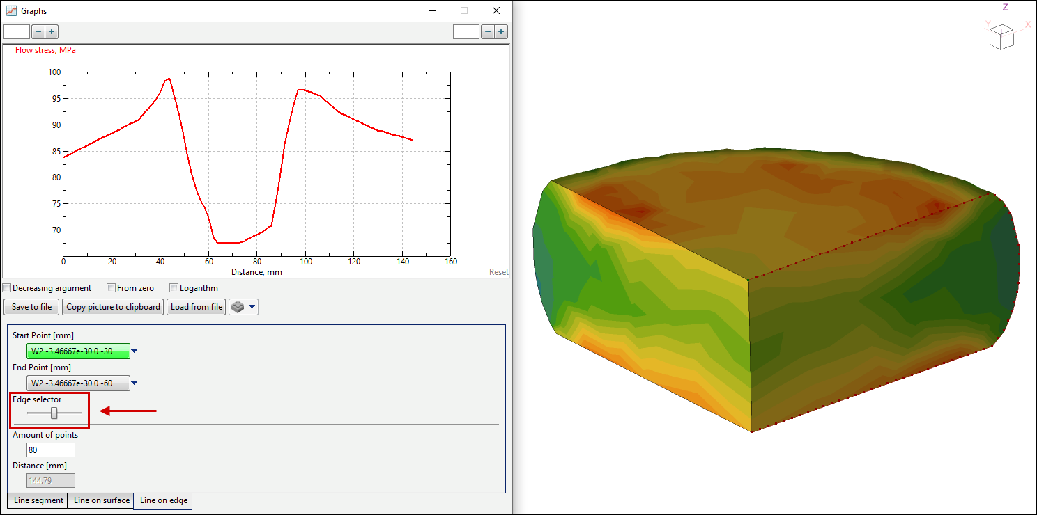
Task: Enable the Logarithm checkbox
Action: 174,288
